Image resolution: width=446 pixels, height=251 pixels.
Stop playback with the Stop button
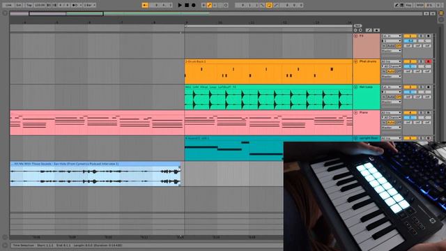click(187, 5)
